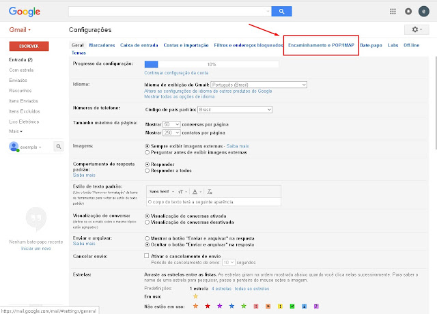The height and width of the screenshot is (314, 437).
Task: Select Visualização de conversas ativada
Action: coord(147,216)
